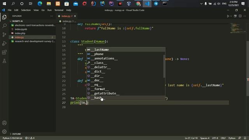The width and height of the screenshot is (249, 140).
Task: Click the autocomplete list scrollbar
Action: (164, 66)
